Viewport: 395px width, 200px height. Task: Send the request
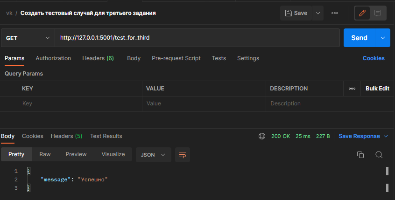click(360, 38)
